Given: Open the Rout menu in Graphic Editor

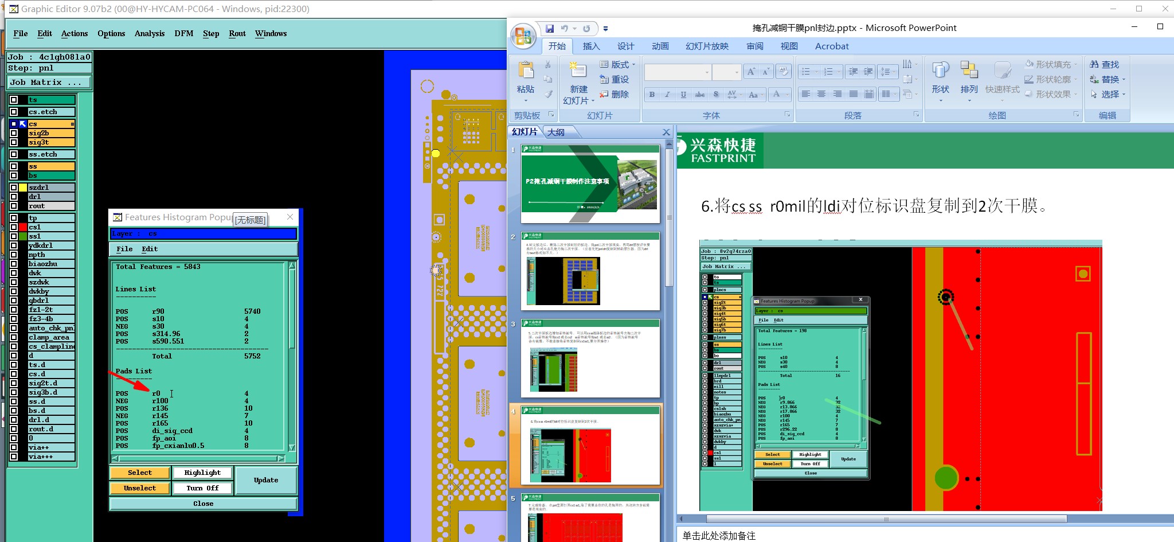Looking at the screenshot, I should click(x=237, y=33).
